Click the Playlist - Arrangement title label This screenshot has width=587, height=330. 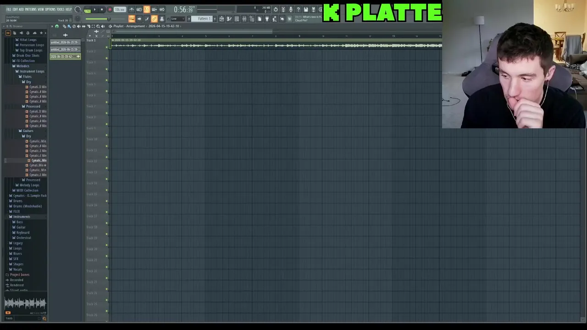129,26
